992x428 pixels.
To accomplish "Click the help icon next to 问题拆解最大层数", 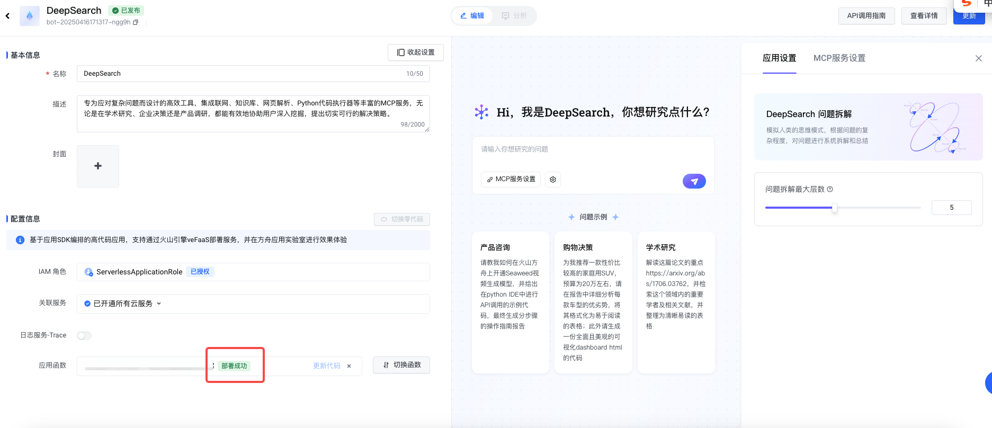I will tap(830, 189).
